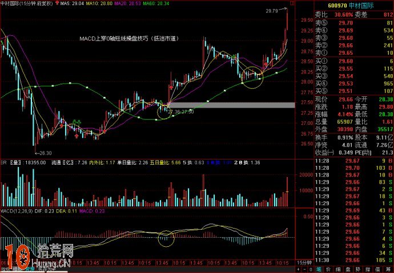The height and width of the screenshot is (273, 394).
Task: Select the 买① 29.60 order row
Action: coord(354,61)
